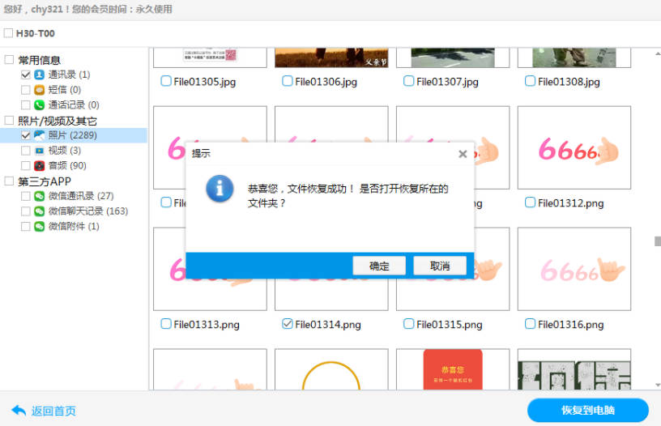Open the 微信聊天记录 (163) tree row
The width and height of the screenshot is (661, 426).
coord(74,211)
